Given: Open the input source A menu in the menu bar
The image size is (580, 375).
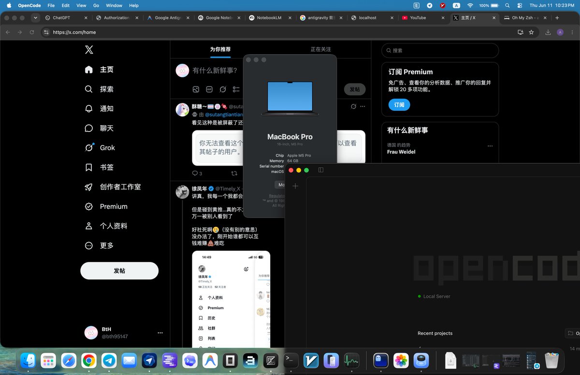Looking at the screenshot, I should point(456,5).
